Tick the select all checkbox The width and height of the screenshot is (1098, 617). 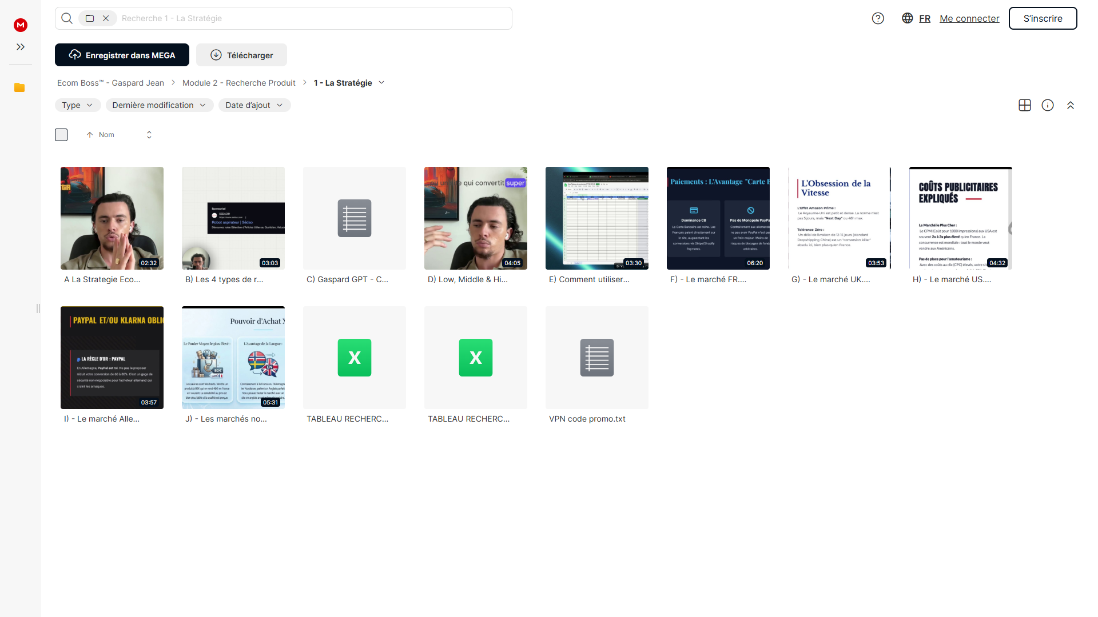[x=61, y=135]
